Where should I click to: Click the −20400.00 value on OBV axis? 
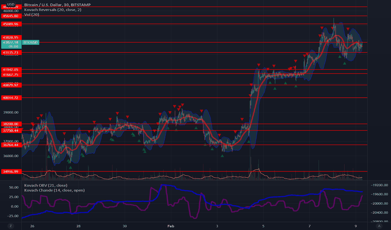379,212
